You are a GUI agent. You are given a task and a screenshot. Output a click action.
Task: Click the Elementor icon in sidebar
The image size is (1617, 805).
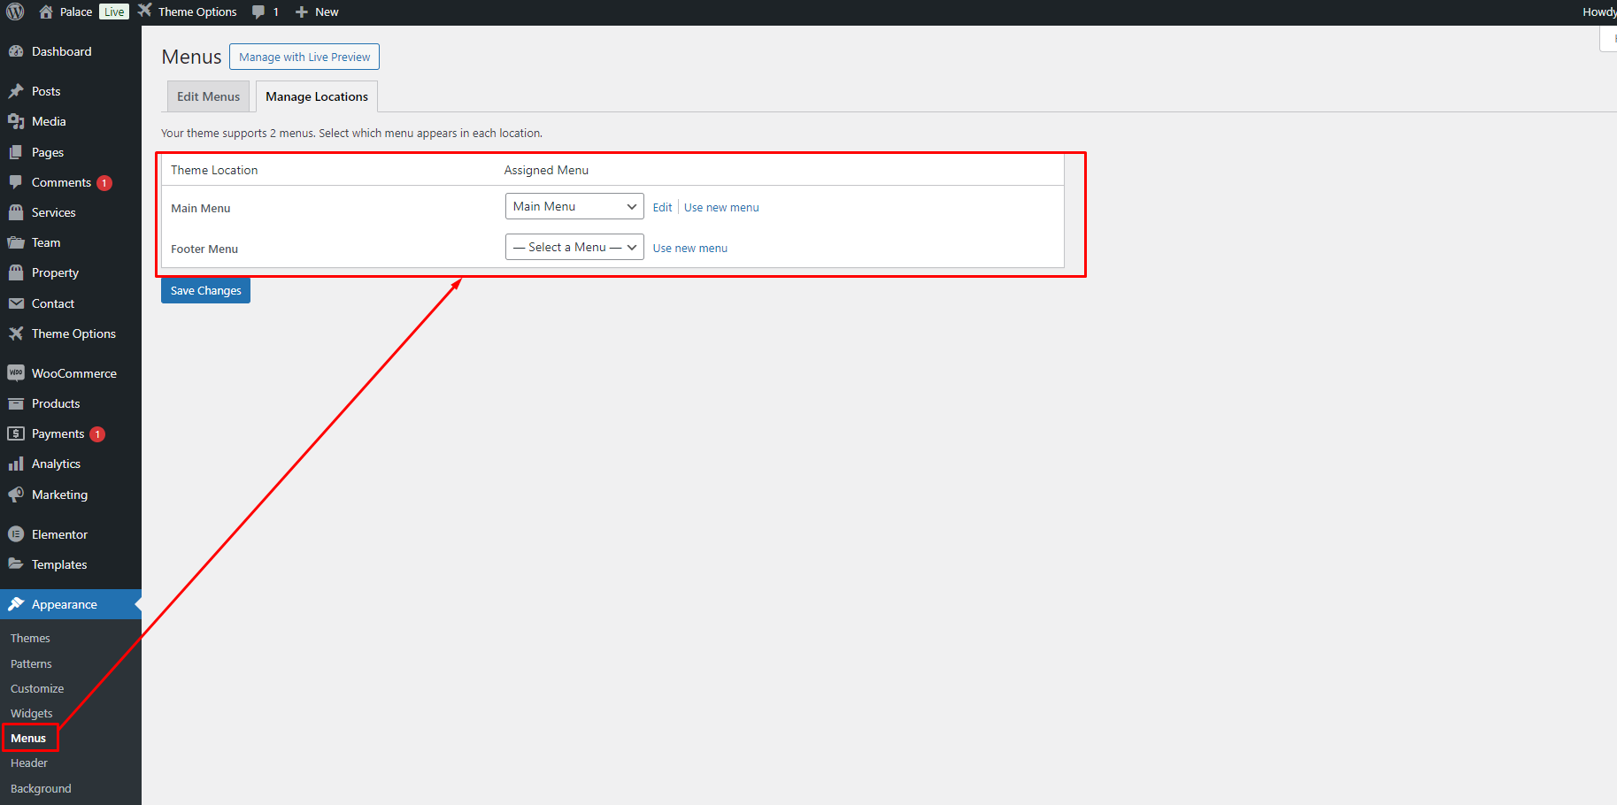[x=16, y=534]
